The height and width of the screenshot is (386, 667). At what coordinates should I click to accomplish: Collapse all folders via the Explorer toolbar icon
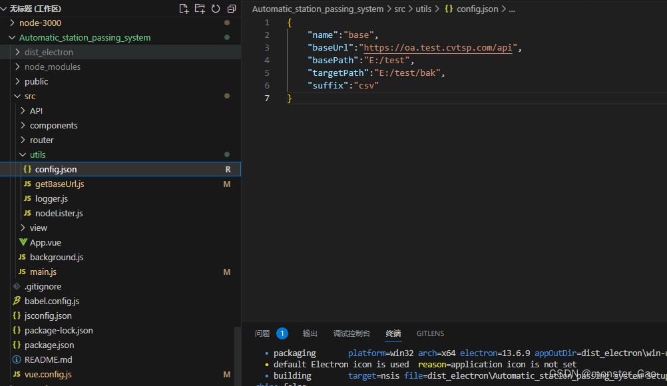click(x=230, y=8)
